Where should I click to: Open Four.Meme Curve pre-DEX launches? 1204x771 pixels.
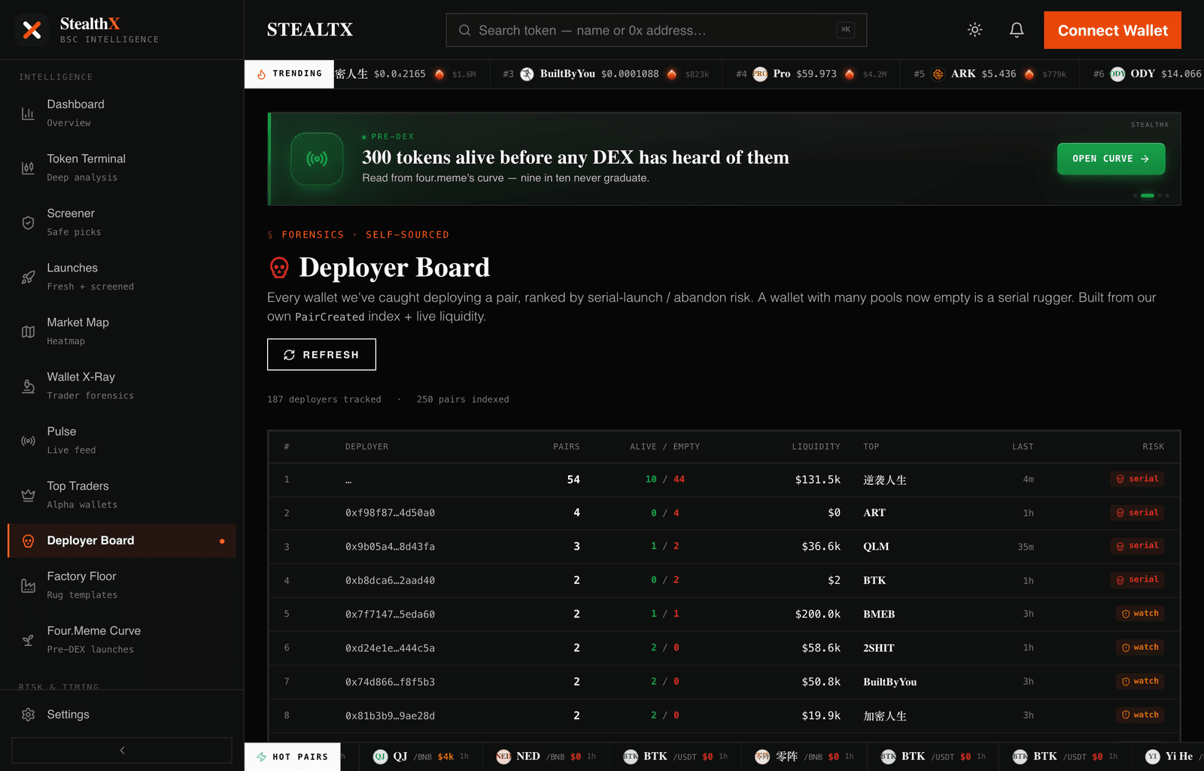(122, 639)
